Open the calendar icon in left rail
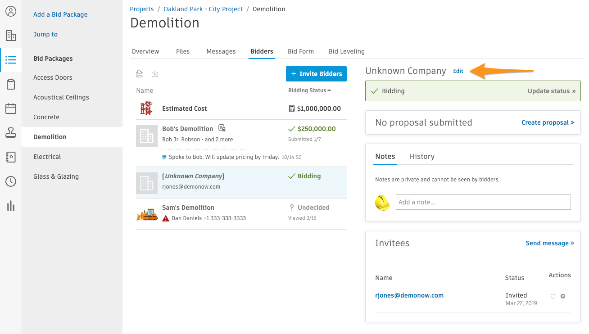 coord(11,108)
